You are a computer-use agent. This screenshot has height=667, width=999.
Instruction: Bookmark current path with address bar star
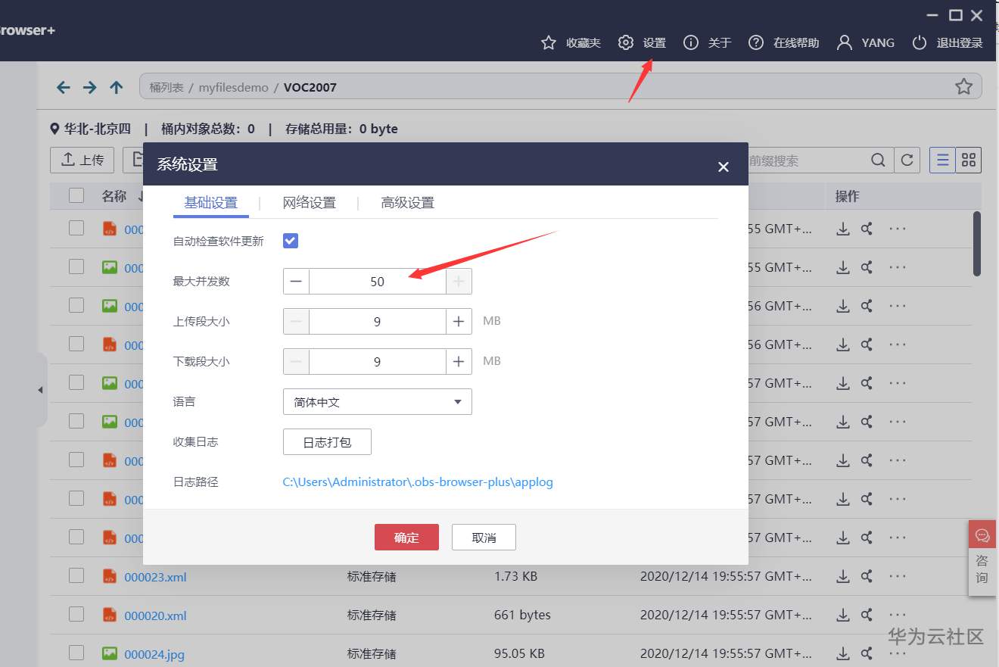[963, 86]
